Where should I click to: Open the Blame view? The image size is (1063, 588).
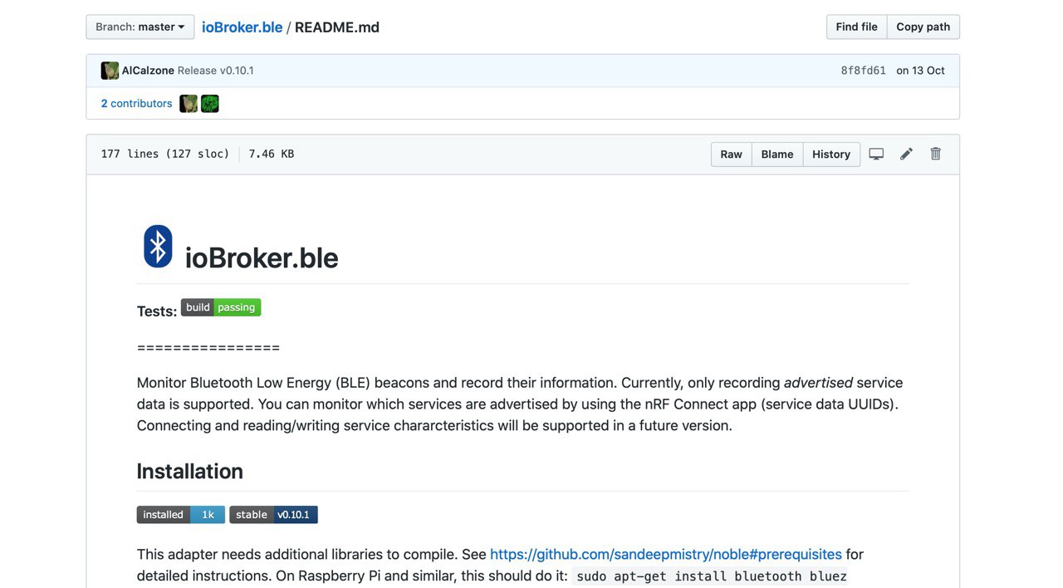777,154
